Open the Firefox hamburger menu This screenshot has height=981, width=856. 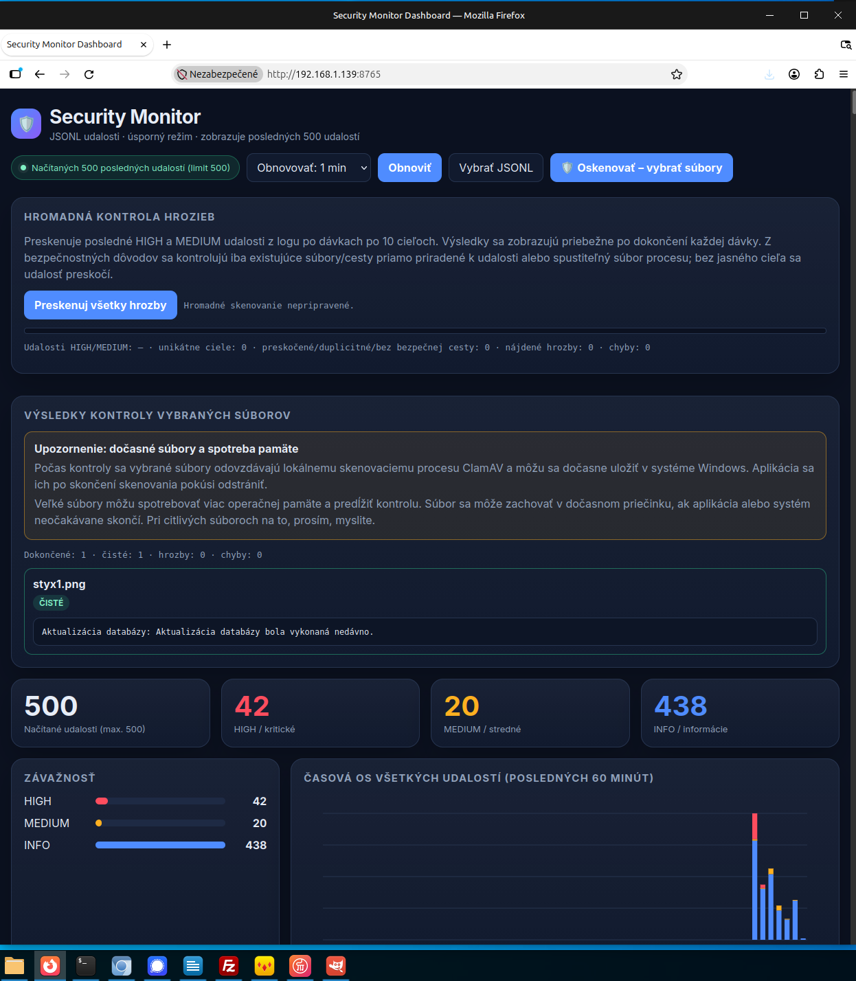[844, 74]
